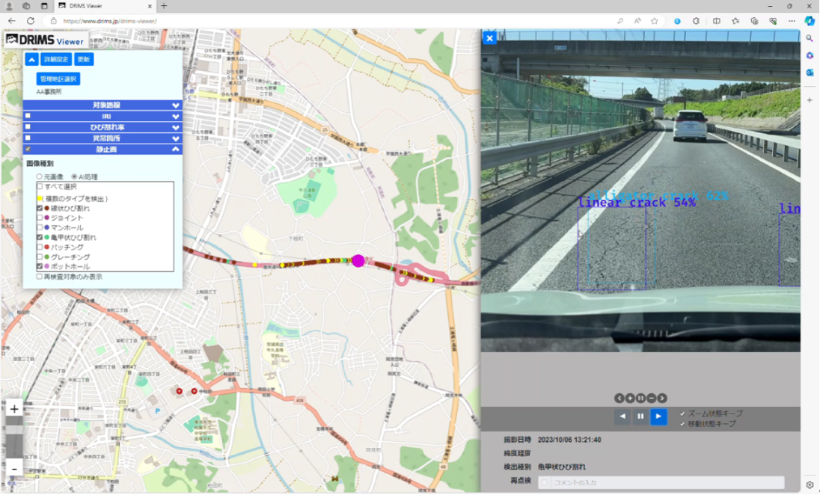Uncheck the ポットホール checkbox
The height and width of the screenshot is (495, 820).
[40, 266]
